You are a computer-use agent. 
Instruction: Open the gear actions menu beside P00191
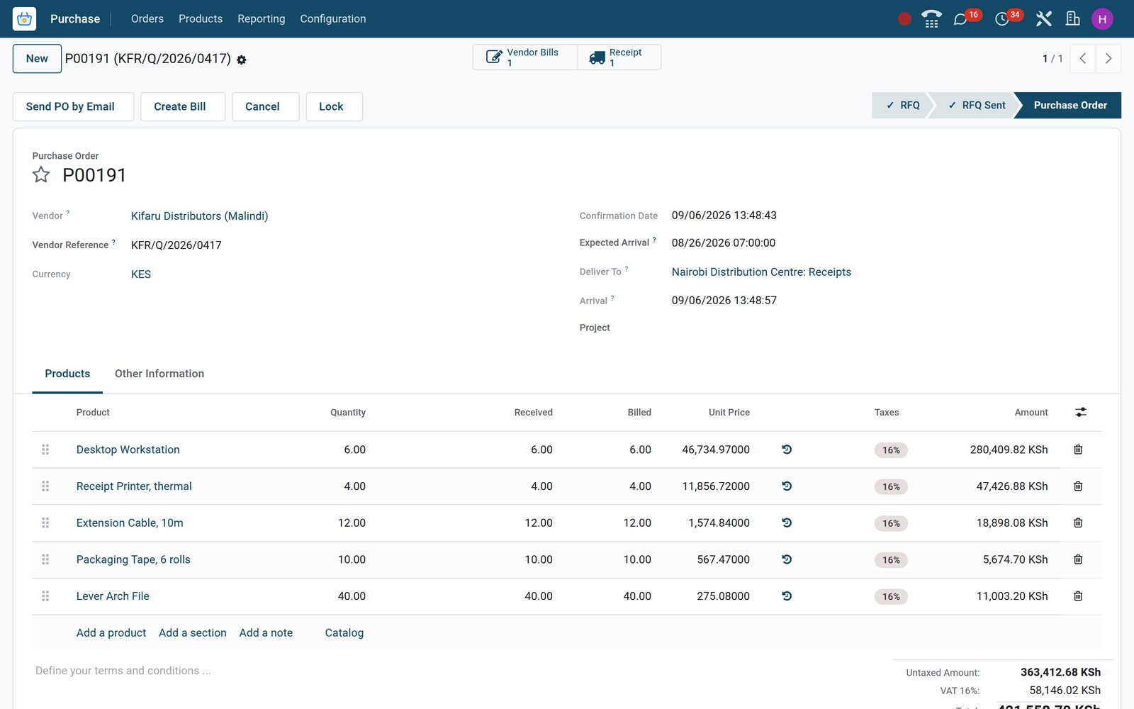coord(242,60)
